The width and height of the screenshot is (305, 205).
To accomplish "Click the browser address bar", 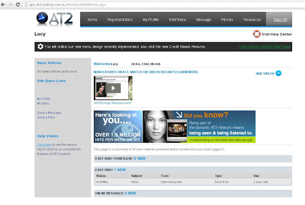I will [163, 4].
